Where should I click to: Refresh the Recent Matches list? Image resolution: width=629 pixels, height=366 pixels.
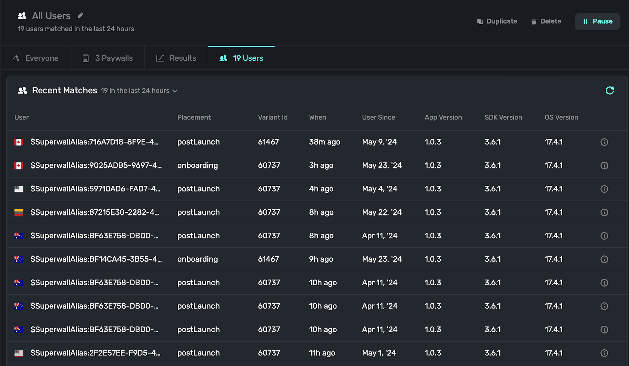(610, 91)
